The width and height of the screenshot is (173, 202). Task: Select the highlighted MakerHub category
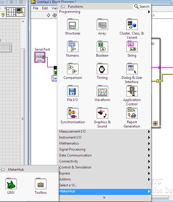pos(104,191)
